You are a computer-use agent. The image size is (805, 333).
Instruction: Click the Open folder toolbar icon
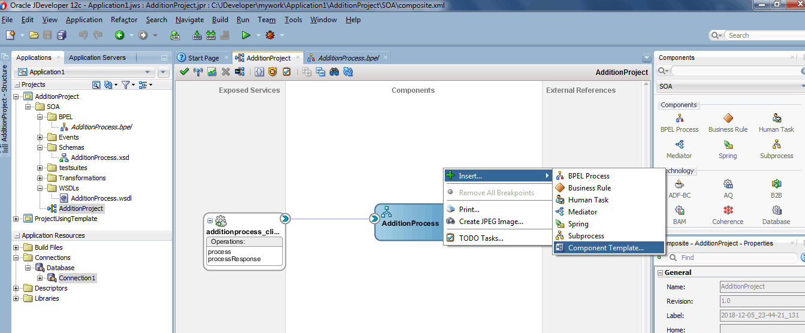tap(34, 35)
